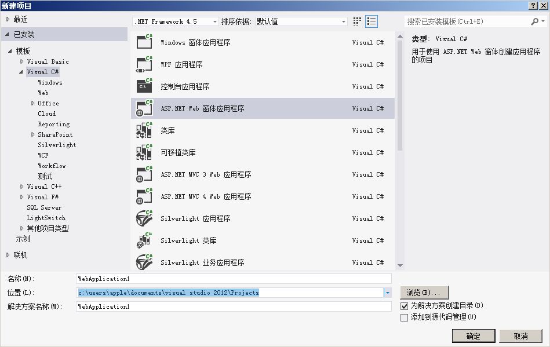Click the 可移植类库 template icon
Viewport: 550px width, 347px height.
pyautogui.click(x=144, y=152)
